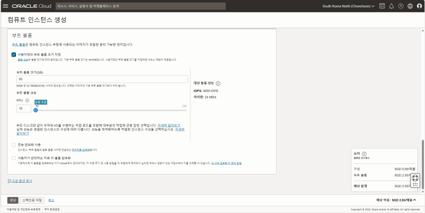This screenshot has width=425, height=213.
Task: Click the dots grid under support widget
Action: click(415, 184)
